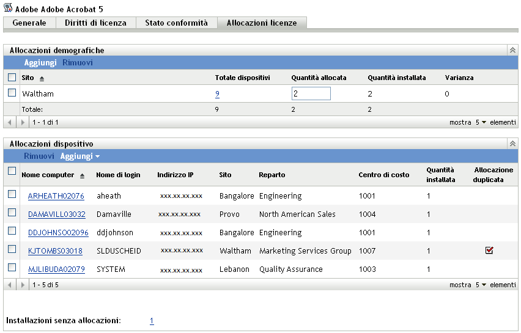Switch to the Diritti di licenza tab
Screen dimensions: 521x333
coord(95,23)
